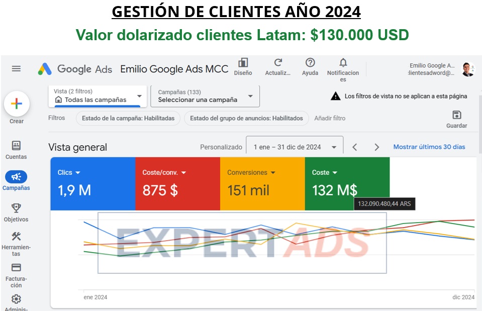Click the ene 2024 axis label
The width and height of the screenshot is (482, 311).
click(95, 297)
